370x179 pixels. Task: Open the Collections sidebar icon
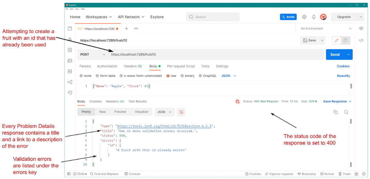tap(70, 29)
